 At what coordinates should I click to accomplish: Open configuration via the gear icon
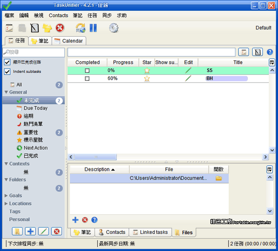pyautogui.click(x=114, y=28)
